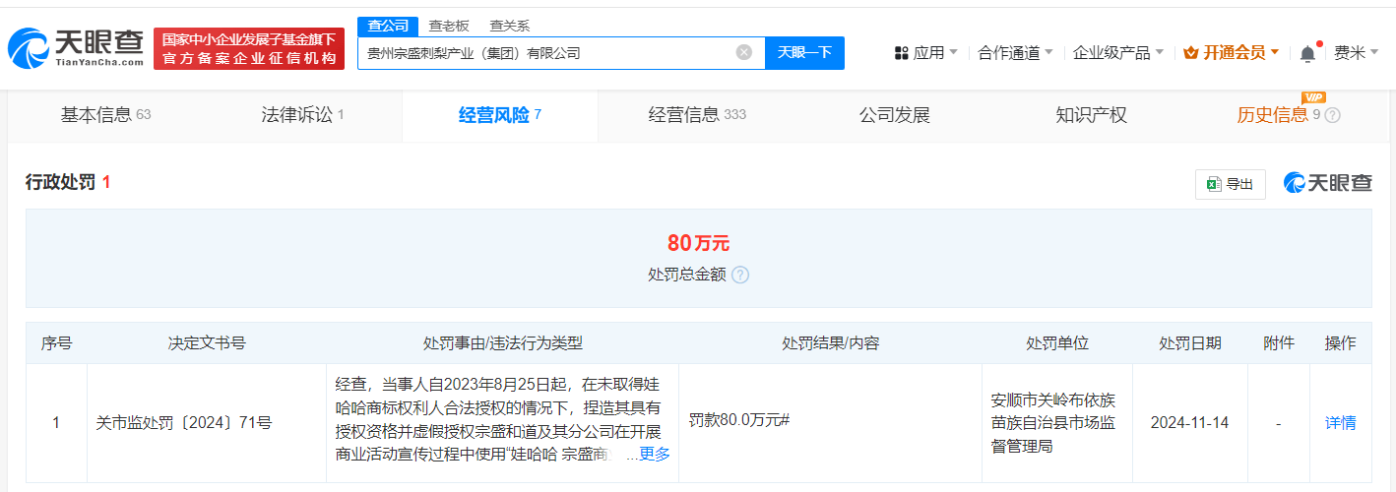Click the 处罚结果/内容 column header
The width and height of the screenshot is (1396, 492).
coord(831,343)
